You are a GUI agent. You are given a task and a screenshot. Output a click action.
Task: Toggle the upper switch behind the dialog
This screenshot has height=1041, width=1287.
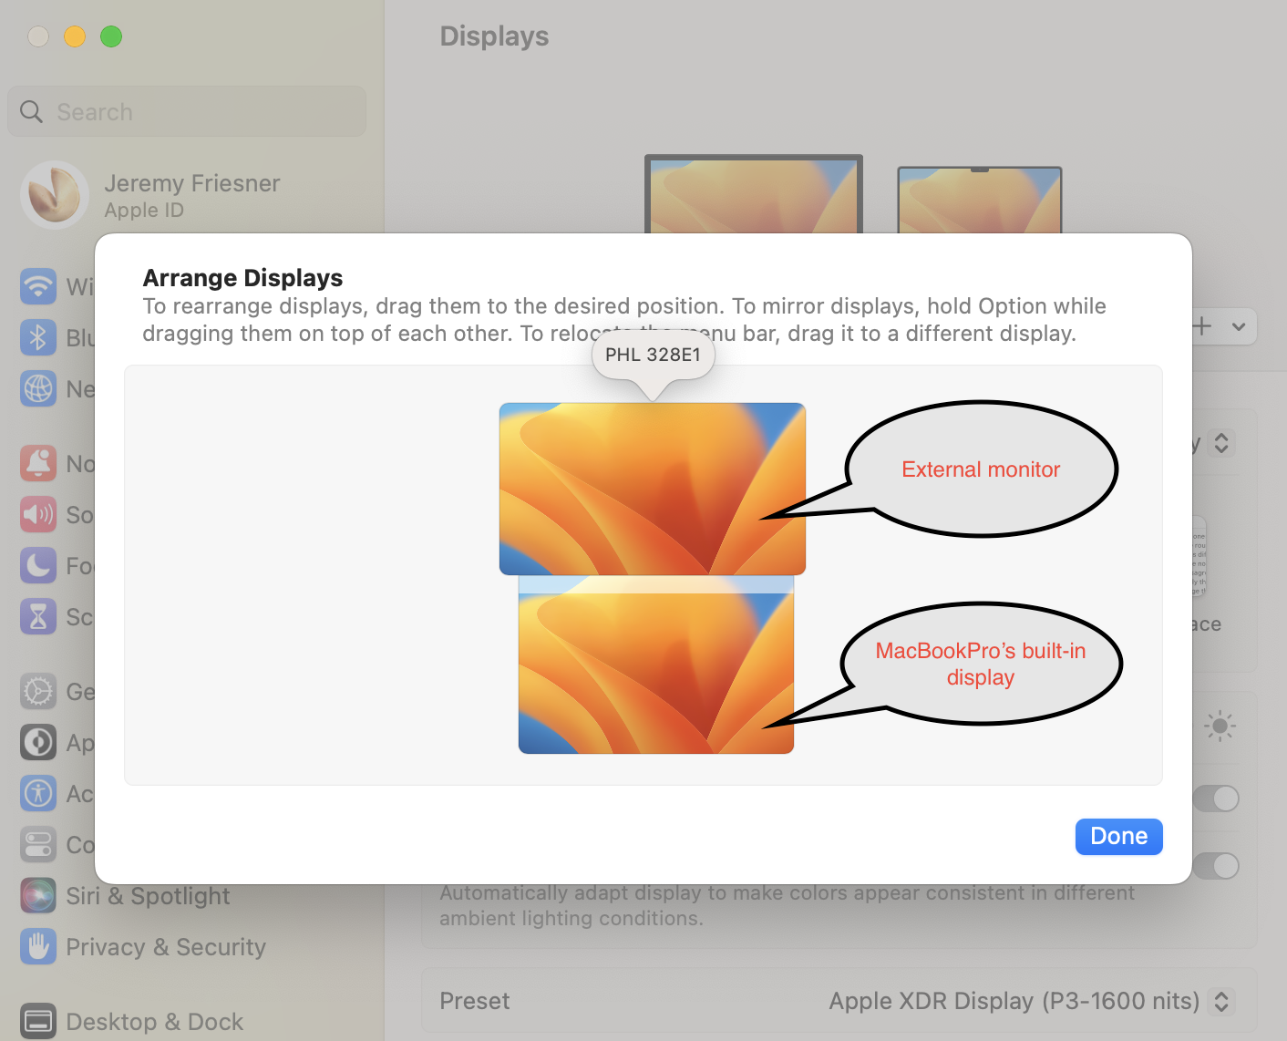[1217, 799]
